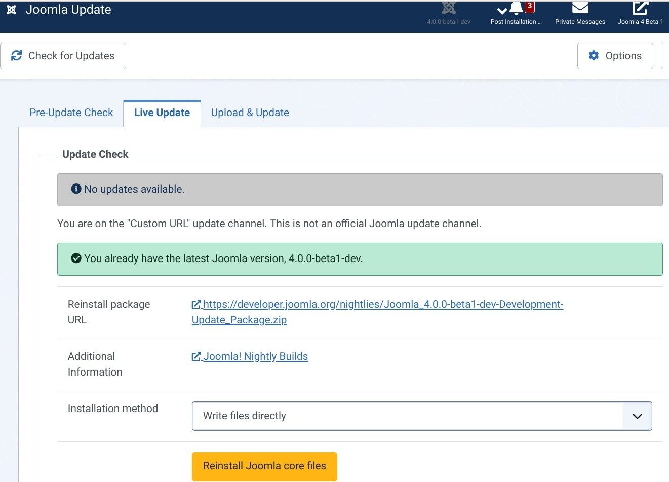Select the Live Update tab
The image size is (669, 482).
click(x=162, y=113)
